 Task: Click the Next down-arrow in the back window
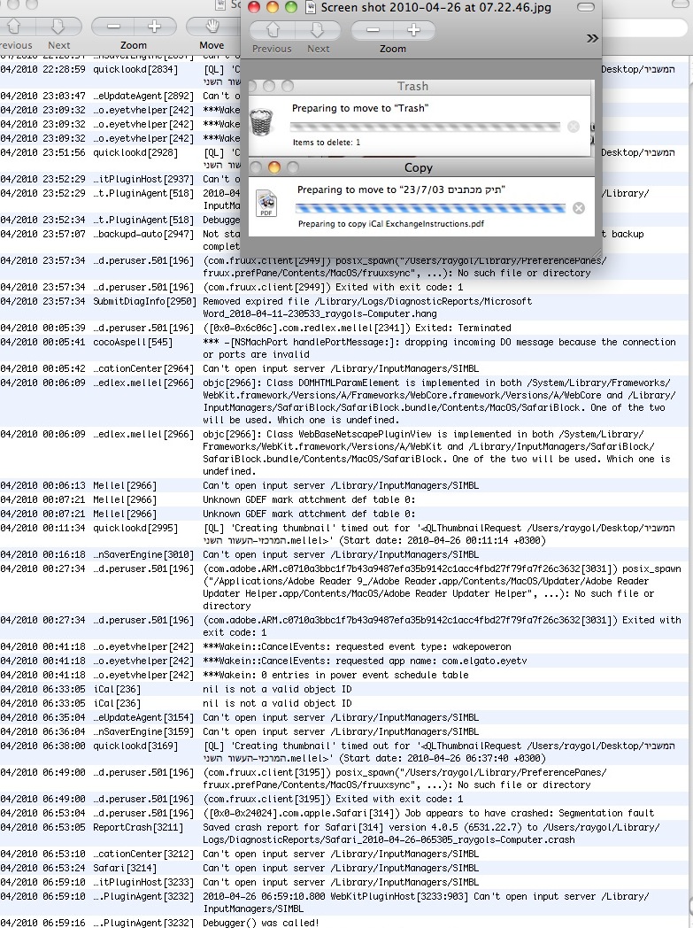58,27
